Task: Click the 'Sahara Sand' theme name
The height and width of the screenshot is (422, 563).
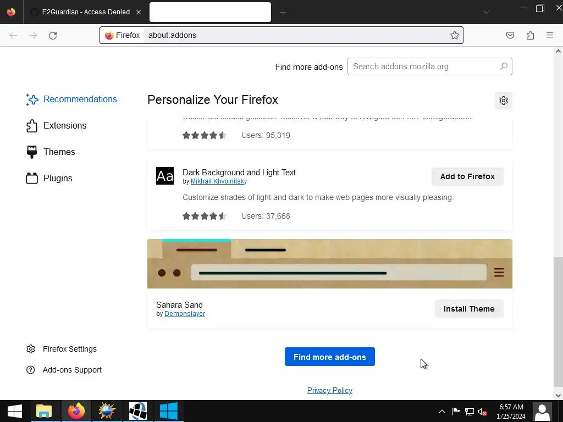Action: point(180,304)
